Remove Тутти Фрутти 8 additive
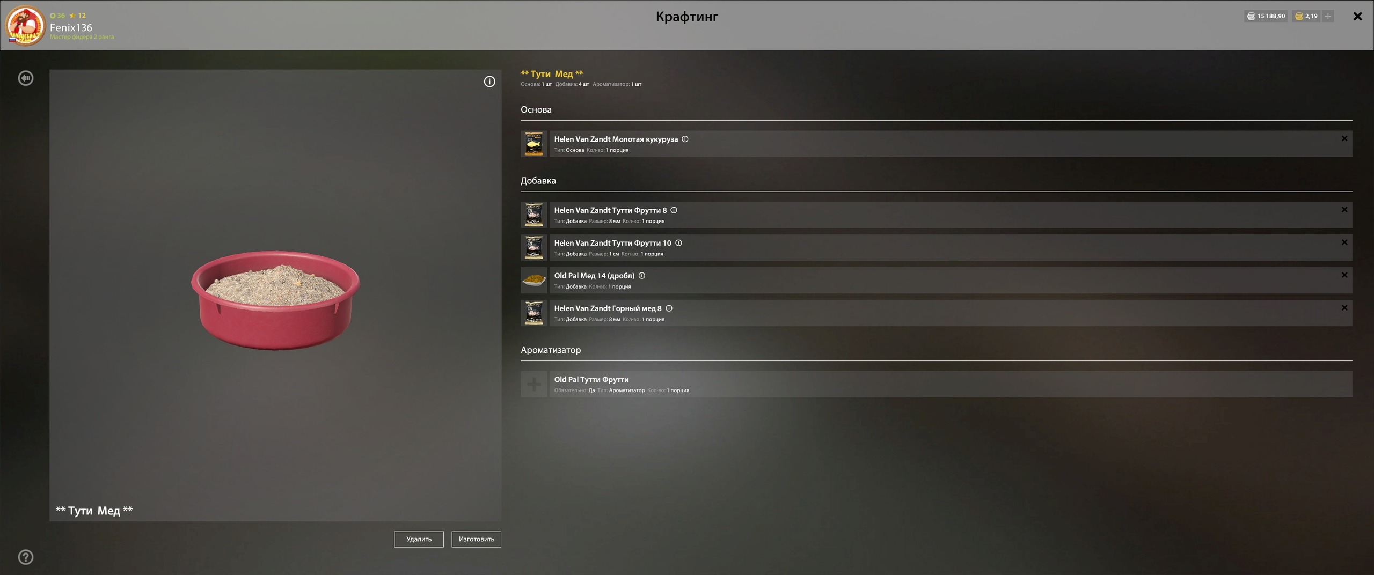1374x575 pixels. (1344, 210)
